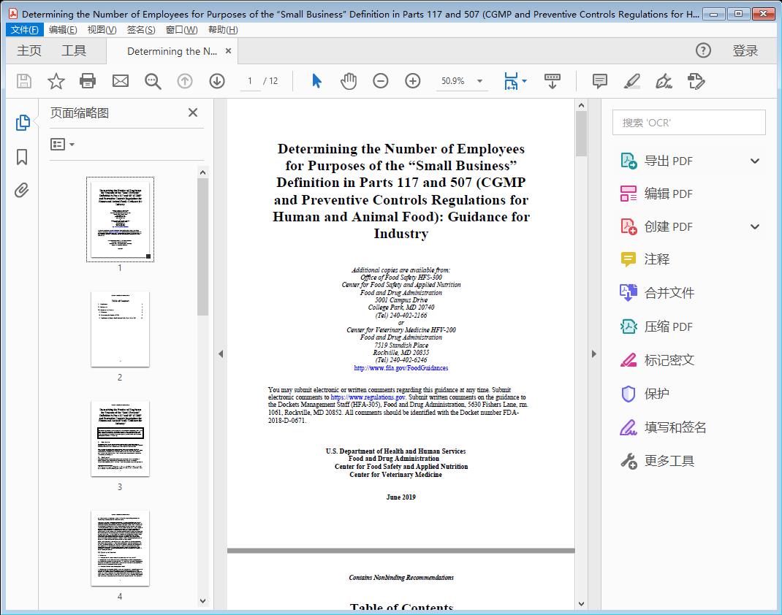Open the bookmarks panel icon

click(22, 157)
